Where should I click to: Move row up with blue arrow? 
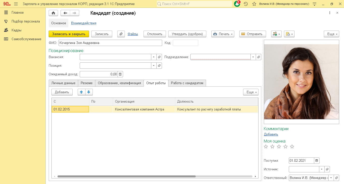click(x=81, y=92)
